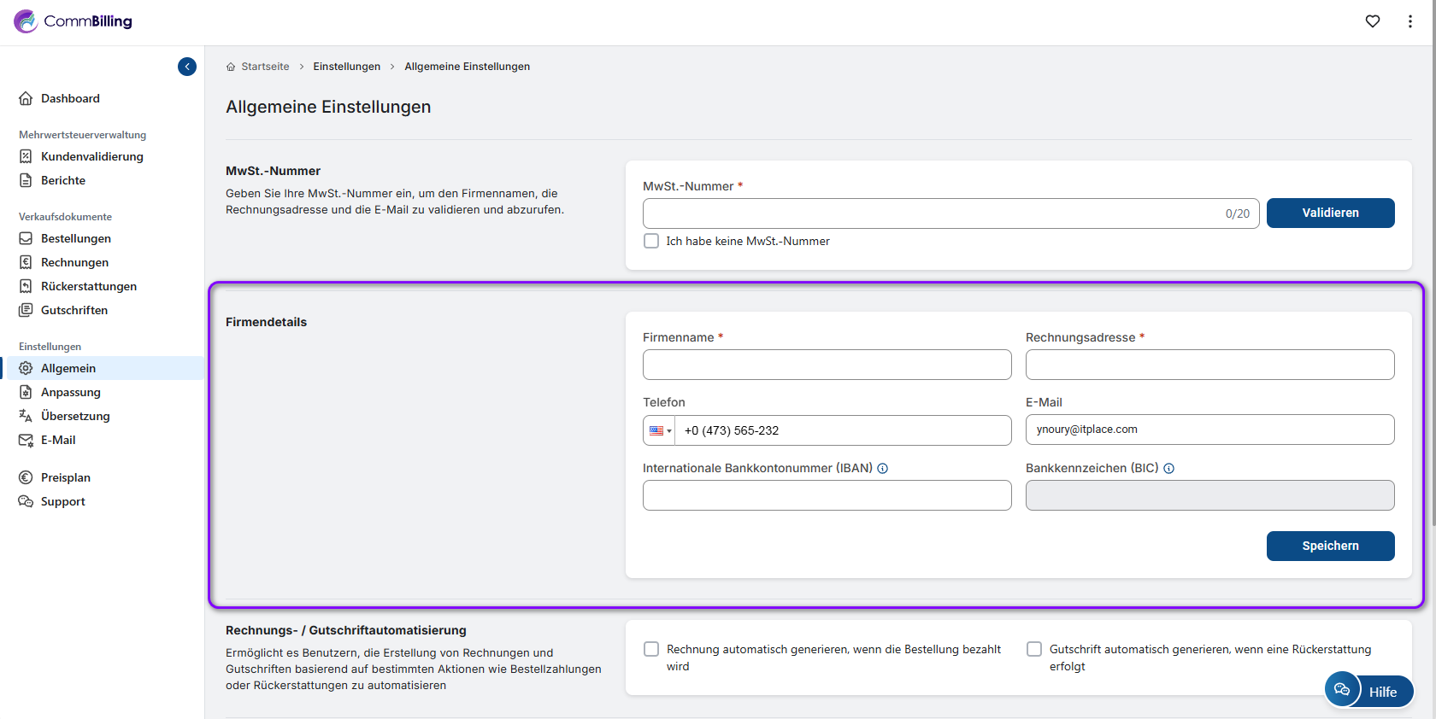Select Anpassung settings entry

pyautogui.click(x=71, y=392)
